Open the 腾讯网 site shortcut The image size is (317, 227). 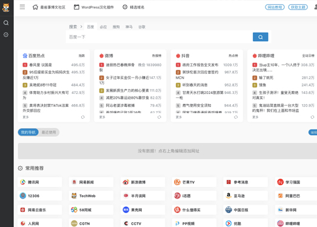click(40, 182)
